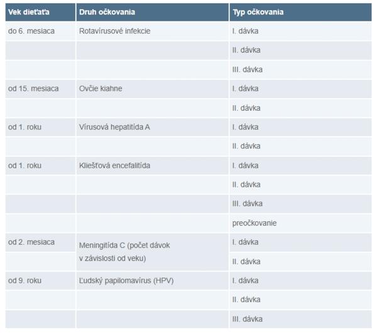The width and height of the screenshot is (377, 335).
Task: Click the 'Vek dieťaťa' column header
Action: (25, 12)
